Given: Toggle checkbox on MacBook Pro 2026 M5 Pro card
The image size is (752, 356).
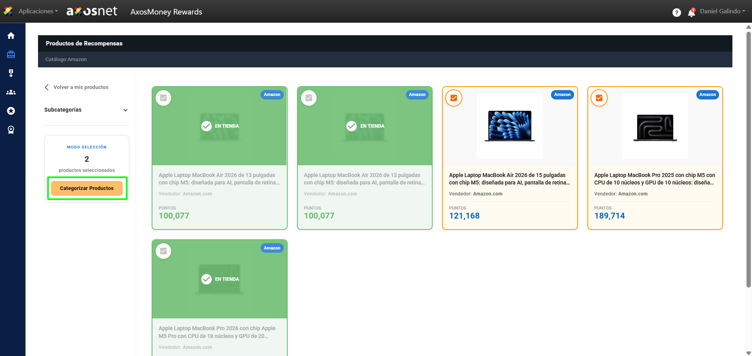Looking at the screenshot, I should 163,251.
